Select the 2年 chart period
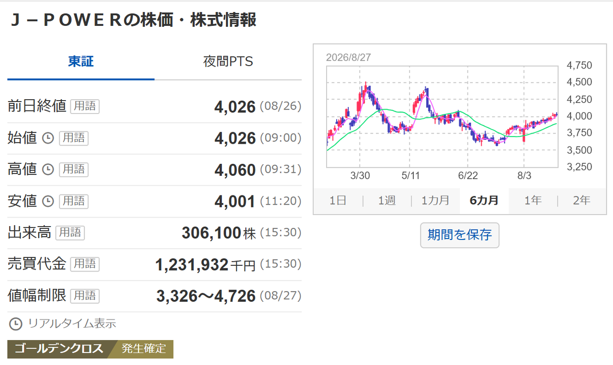613x365 pixels. click(x=582, y=201)
